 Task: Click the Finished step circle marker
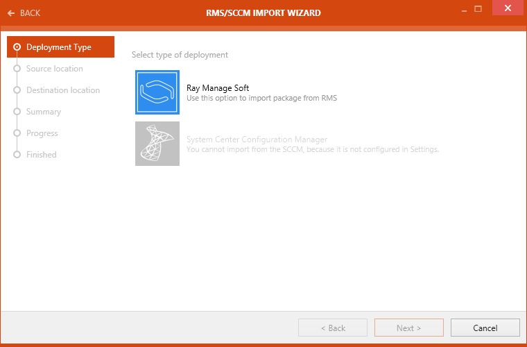pos(17,155)
